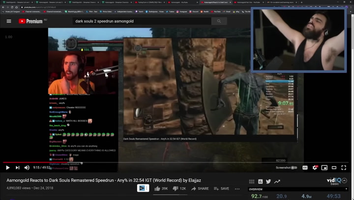Viewport: 354px width, 200px height.
Task: Click the youtube.com address bar
Action: click(136, 7)
